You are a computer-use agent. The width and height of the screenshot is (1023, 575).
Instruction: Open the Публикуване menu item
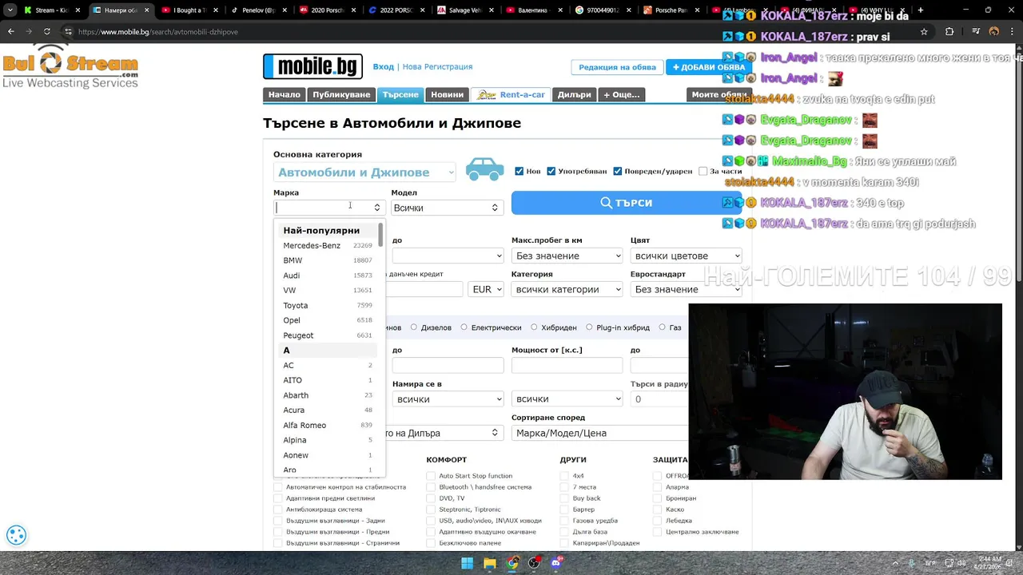point(341,94)
